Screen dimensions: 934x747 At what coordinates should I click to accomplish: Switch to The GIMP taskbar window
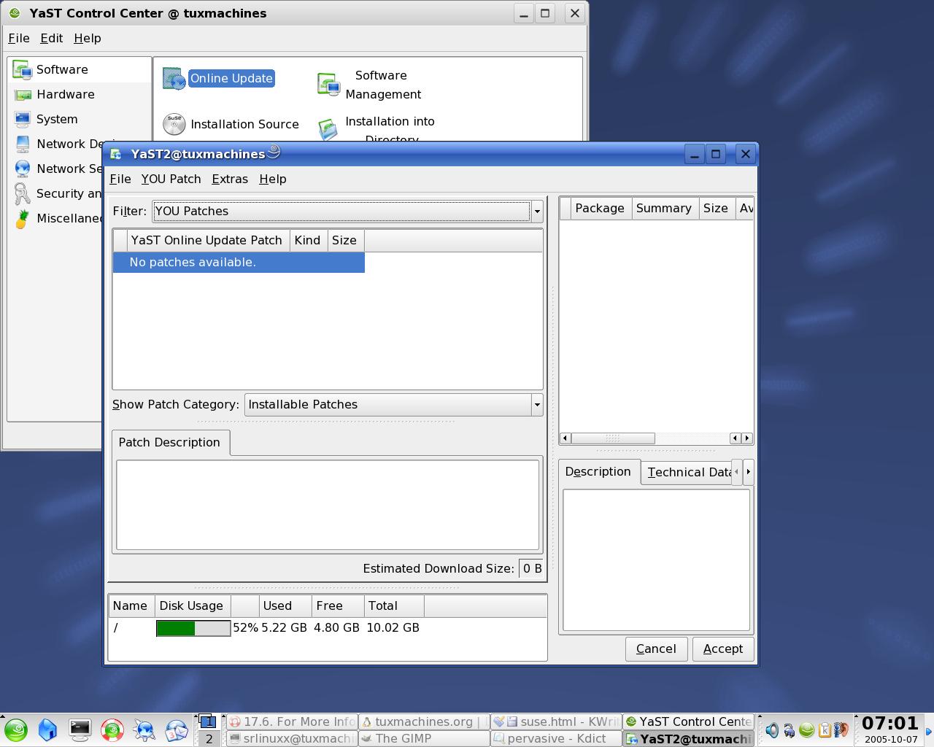pos(424,738)
